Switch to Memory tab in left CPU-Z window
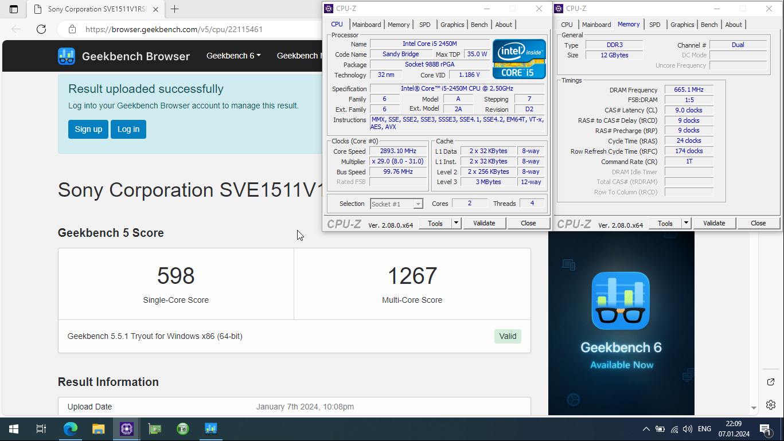784x441 pixels. click(399, 25)
